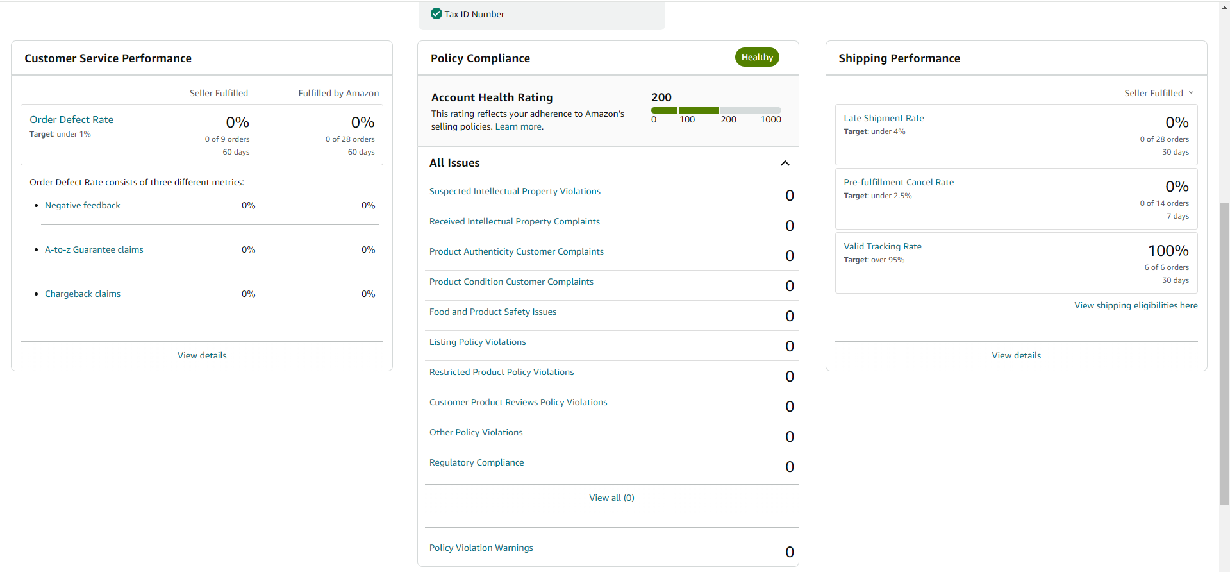
Task: Open Listing Policy Violations
Action: point(478,342)
